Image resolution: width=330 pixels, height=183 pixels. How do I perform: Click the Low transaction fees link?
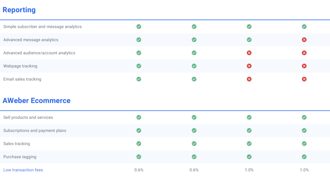pos(23,170)
